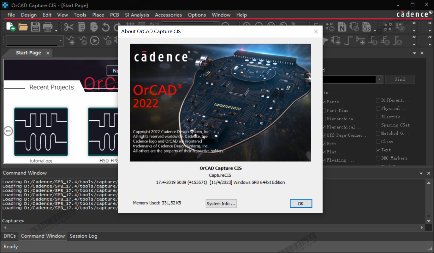Screen dimensions: 434x253
Task: Open the File menu
Action: coord(11,15)
